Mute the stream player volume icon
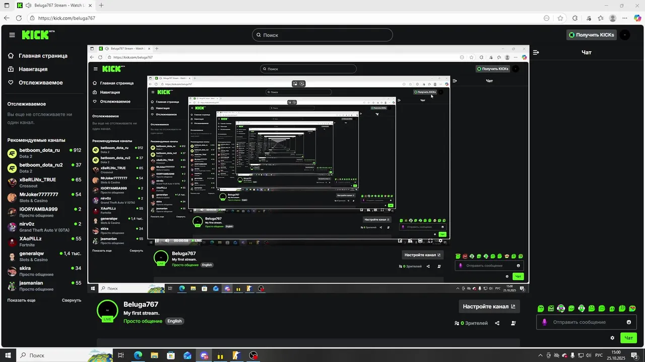 (167, 240)
